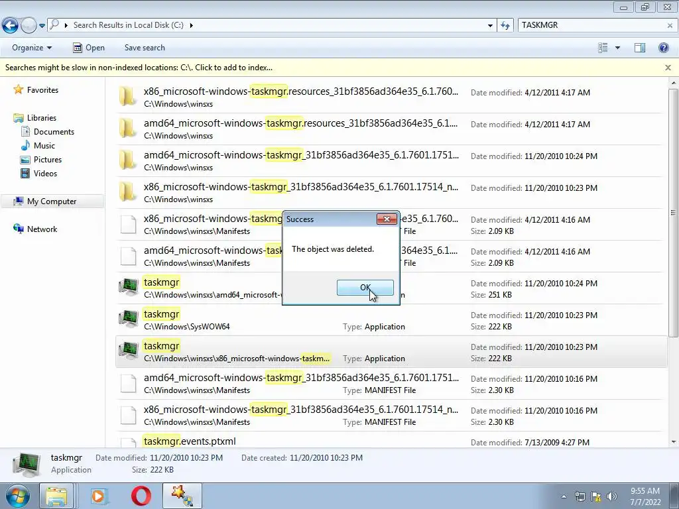Open the Pictures library
The image size is (679, 509).
pyautogui.click(x=48, y=159)
